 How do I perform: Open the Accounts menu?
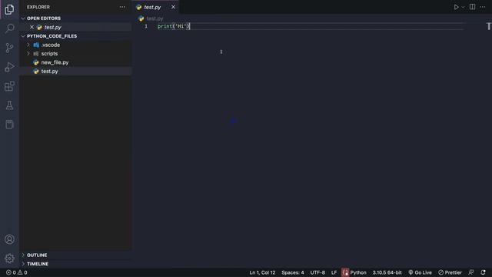(x=9, y=239)
